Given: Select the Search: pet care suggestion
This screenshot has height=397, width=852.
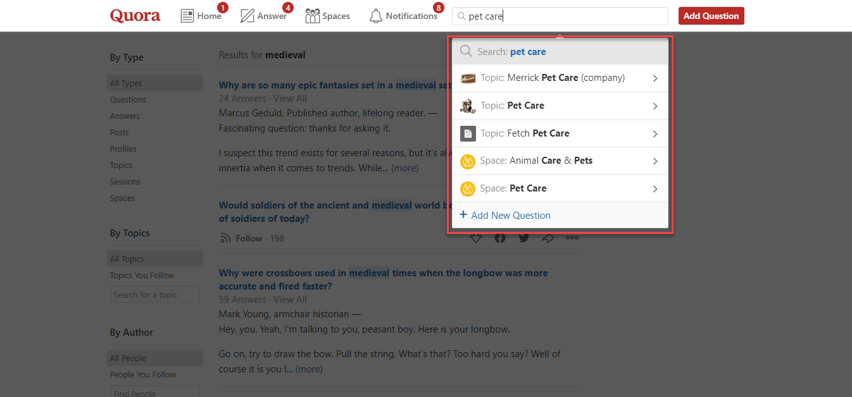Looking at the screenshot, I should [x=560, y=51].
